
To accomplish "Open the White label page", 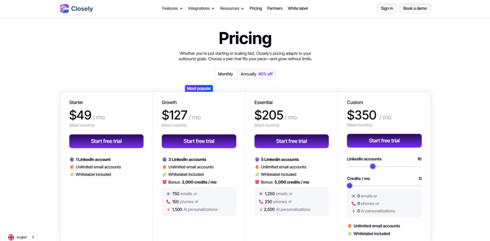I will [x=298, y=8].
